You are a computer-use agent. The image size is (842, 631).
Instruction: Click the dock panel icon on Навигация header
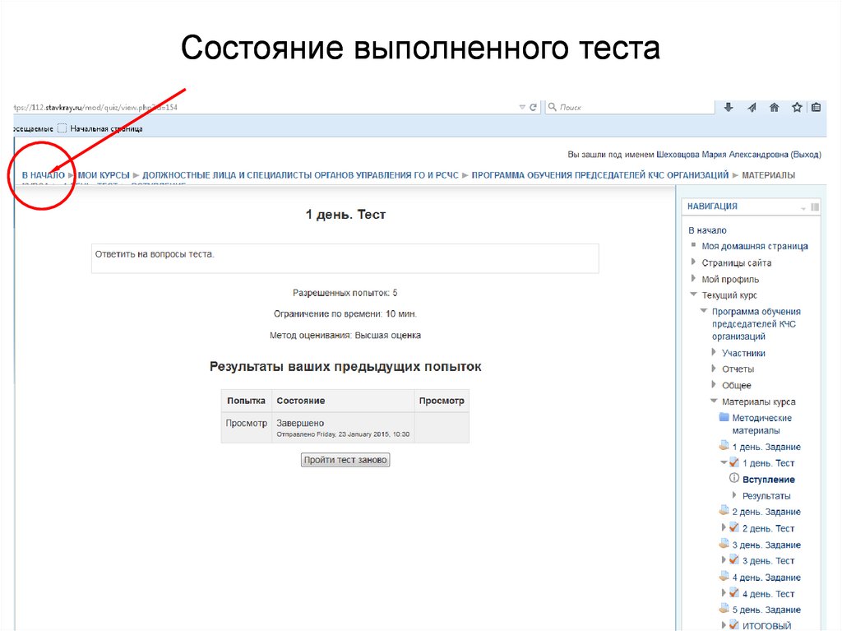pyautogui.click(x=816, y=206)
